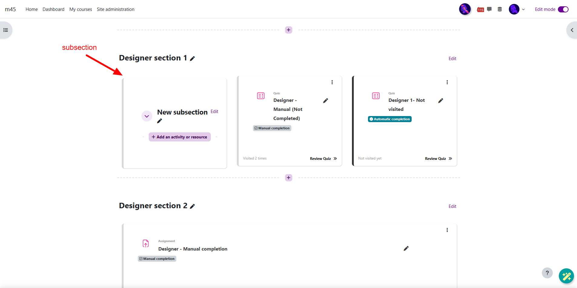Collapse the New subsection chevron
Screen dimensions: 577x288
pos(147,116)
